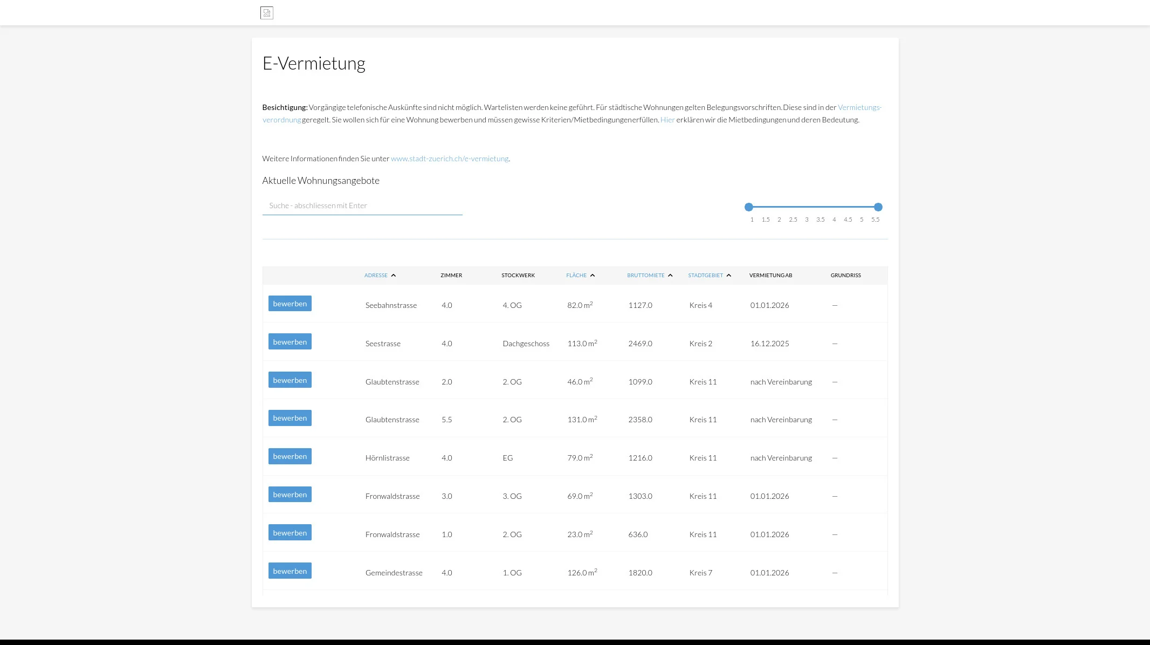Sort by Stadtgebiet column arrow
This screenshot has height=645, width=1150.
pyautogui.click(x=729, y=276)
